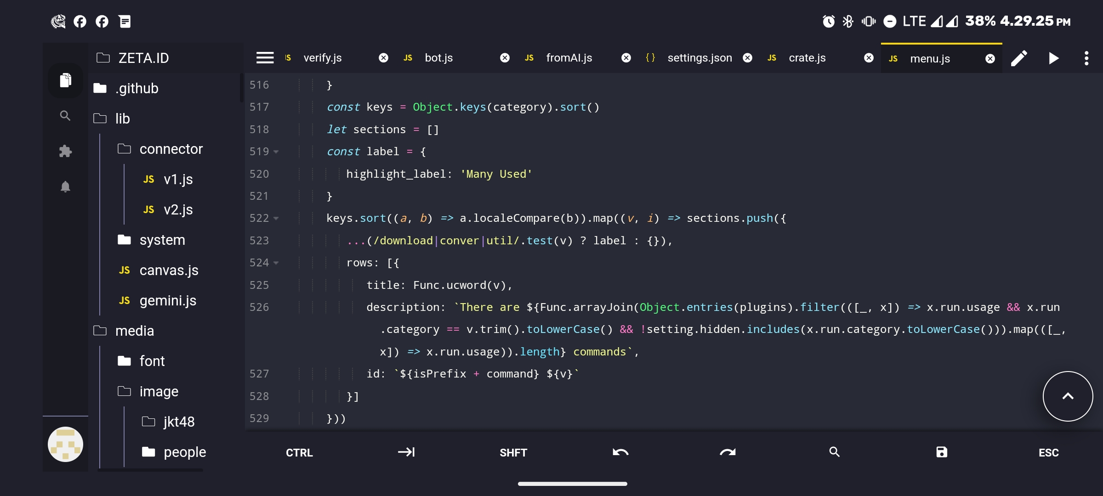Toggle the CTRL modifier key
Image resolution: width=1103 pixels, height=496 pixels.
pos(299,453)
